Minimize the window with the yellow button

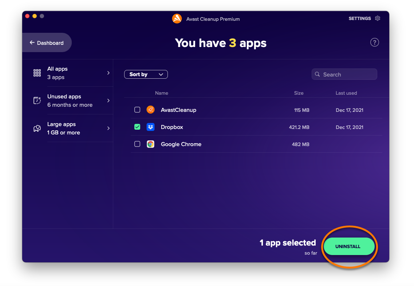[35, 16]
